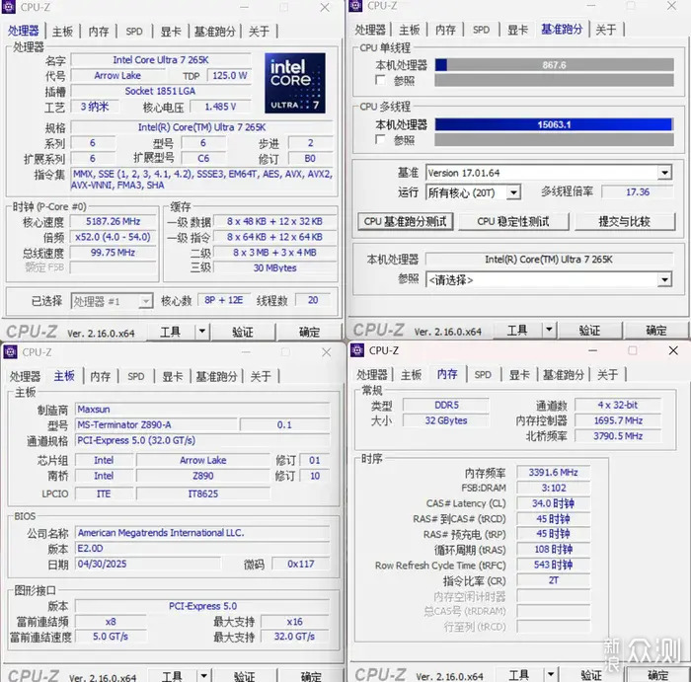Viewport: 691px width, 682px height.
Task: Click 制造商 Maxsun field
Action: [x=202, y=410]
